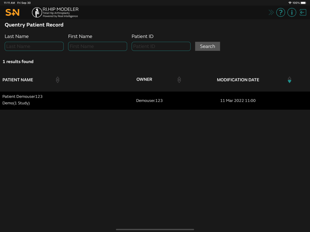Sort by Owner arrows
The height and width of the screenshot is (232, 310).
(179, 80)
